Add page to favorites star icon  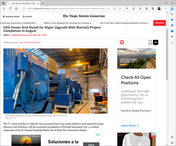(x=120, y=9)
